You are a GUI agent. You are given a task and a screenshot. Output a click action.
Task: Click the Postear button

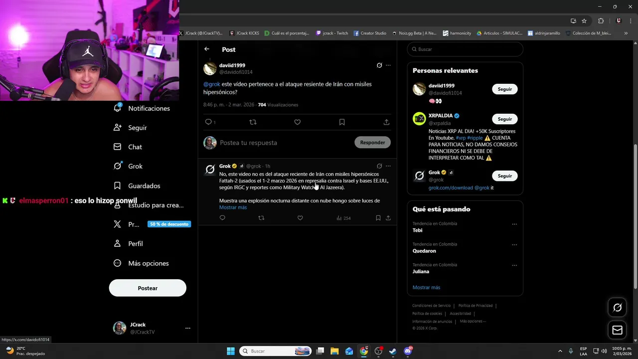tap(148, 288)
